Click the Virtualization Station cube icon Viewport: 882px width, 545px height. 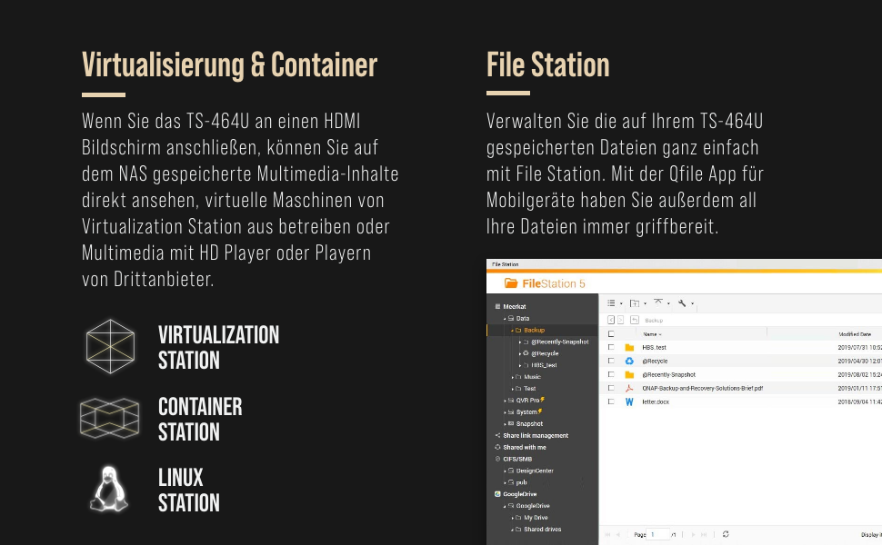pos(110,346)
